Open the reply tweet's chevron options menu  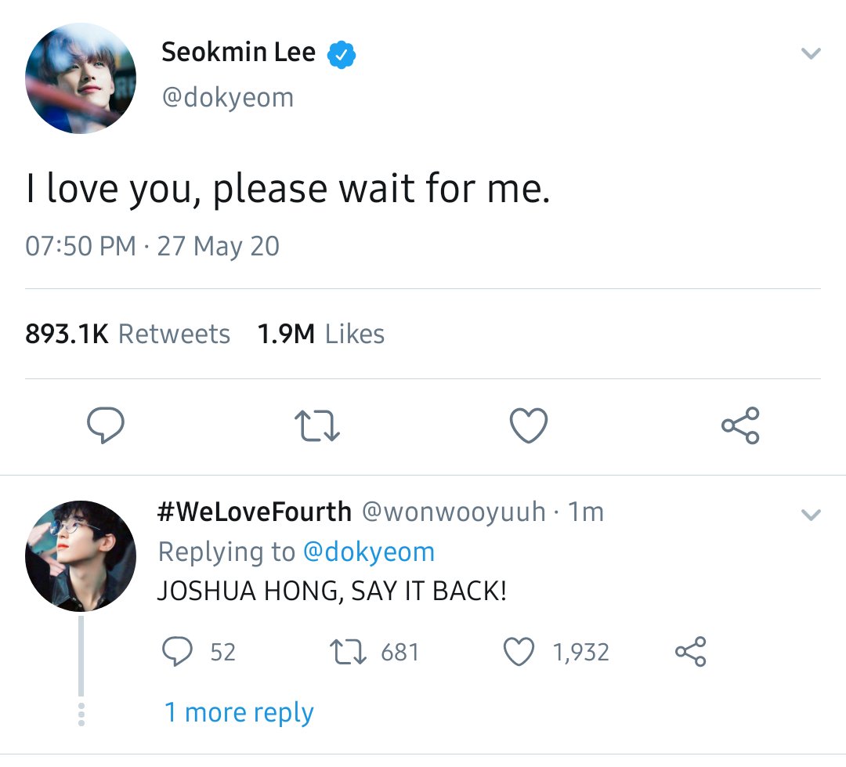point(811,515)
